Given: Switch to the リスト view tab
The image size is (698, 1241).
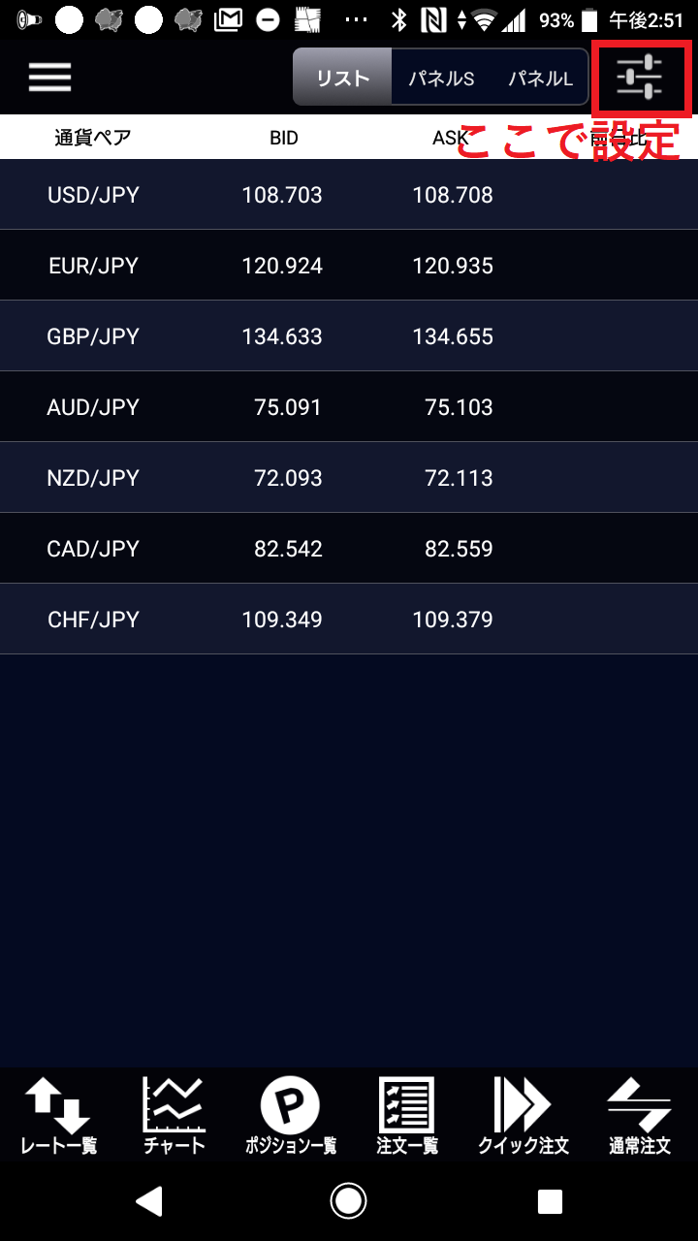Looking at the screenshot, I should pos(343,79).
